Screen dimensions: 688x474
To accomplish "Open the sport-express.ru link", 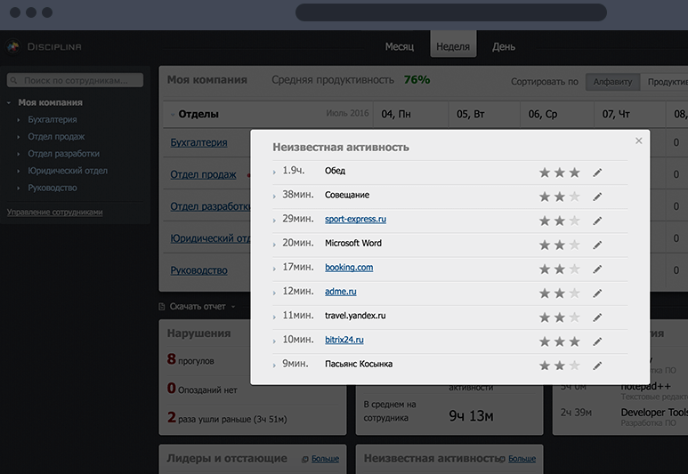I will tap(355, 219).
